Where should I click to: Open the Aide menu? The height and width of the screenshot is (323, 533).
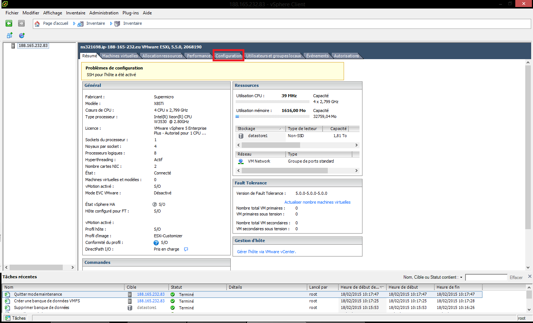tap(147, 13)
